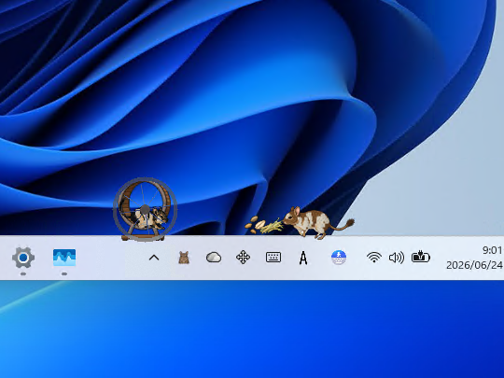504x378 pixels.
Task: Open the touch keyboard tray icon
Action: click(x=273, y=258)
